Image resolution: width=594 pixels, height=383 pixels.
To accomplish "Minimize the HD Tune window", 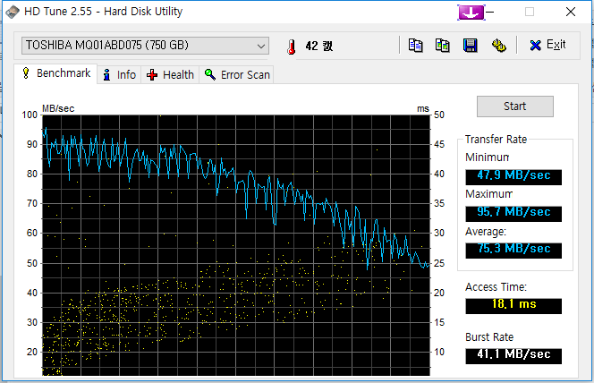I will click(490, 13).
